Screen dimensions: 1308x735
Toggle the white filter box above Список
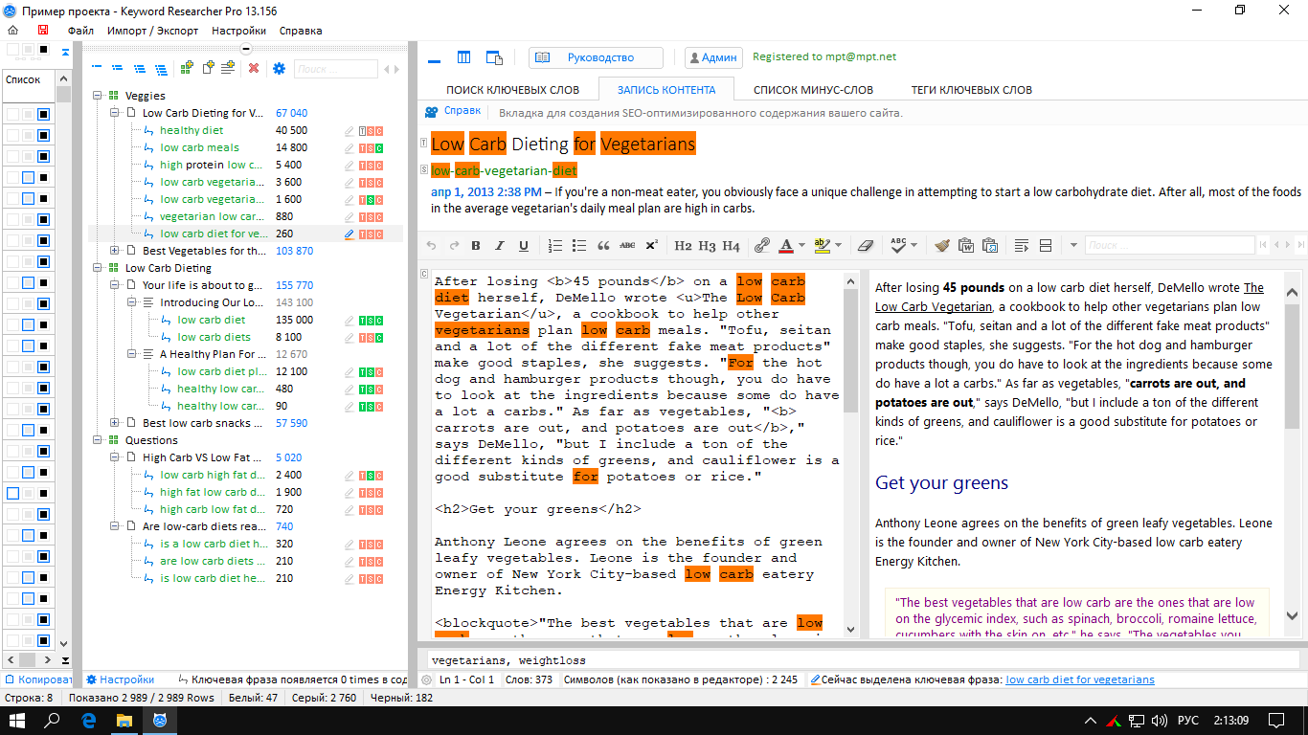click(x=12, y=49)
